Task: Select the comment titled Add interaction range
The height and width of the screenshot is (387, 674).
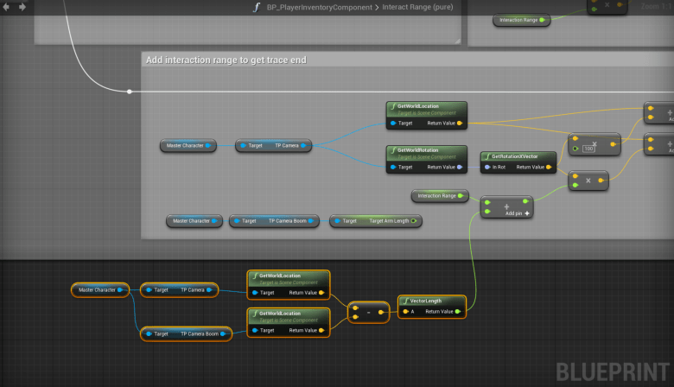Action: click(x=226, y=60)
